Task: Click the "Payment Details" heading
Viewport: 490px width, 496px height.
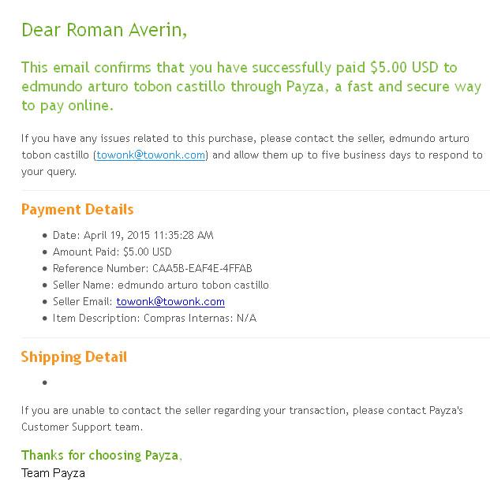Action: point(77,210)
